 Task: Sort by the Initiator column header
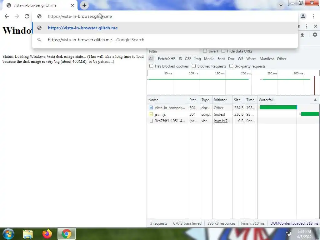222,100
